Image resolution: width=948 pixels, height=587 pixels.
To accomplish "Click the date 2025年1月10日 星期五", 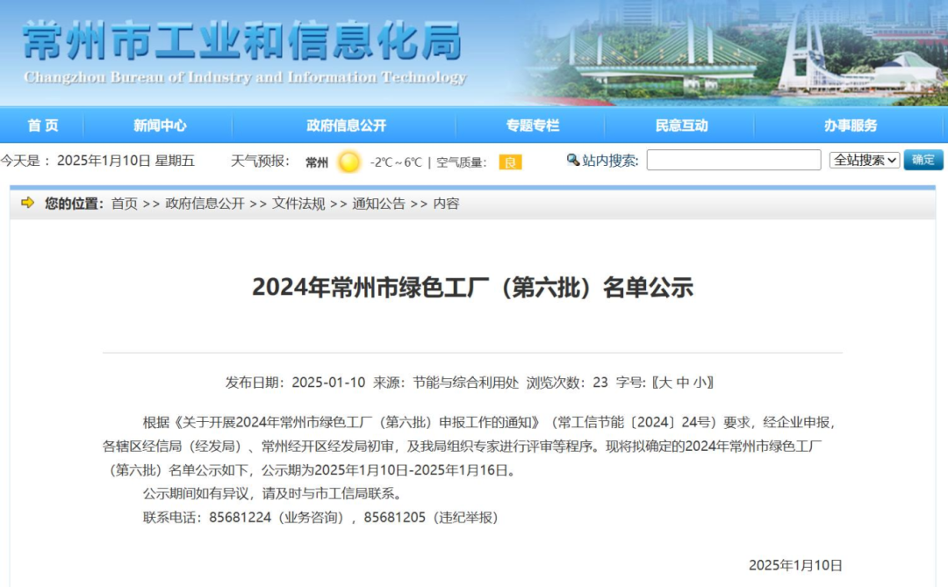I will pyautogui.click(x=126, y=161).
